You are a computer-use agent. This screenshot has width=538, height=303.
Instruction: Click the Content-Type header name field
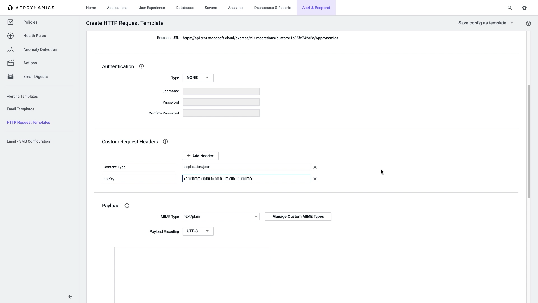139,167
